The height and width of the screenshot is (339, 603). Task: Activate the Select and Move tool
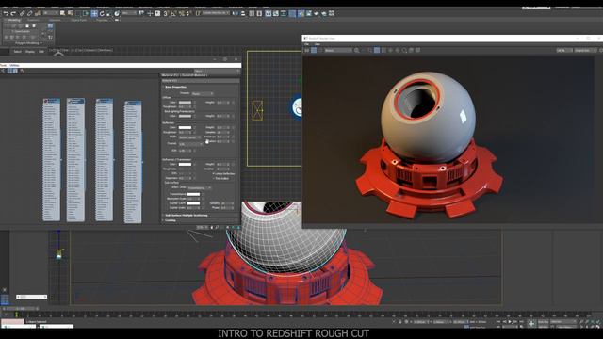pyautogui.click(x=94, y=13)
